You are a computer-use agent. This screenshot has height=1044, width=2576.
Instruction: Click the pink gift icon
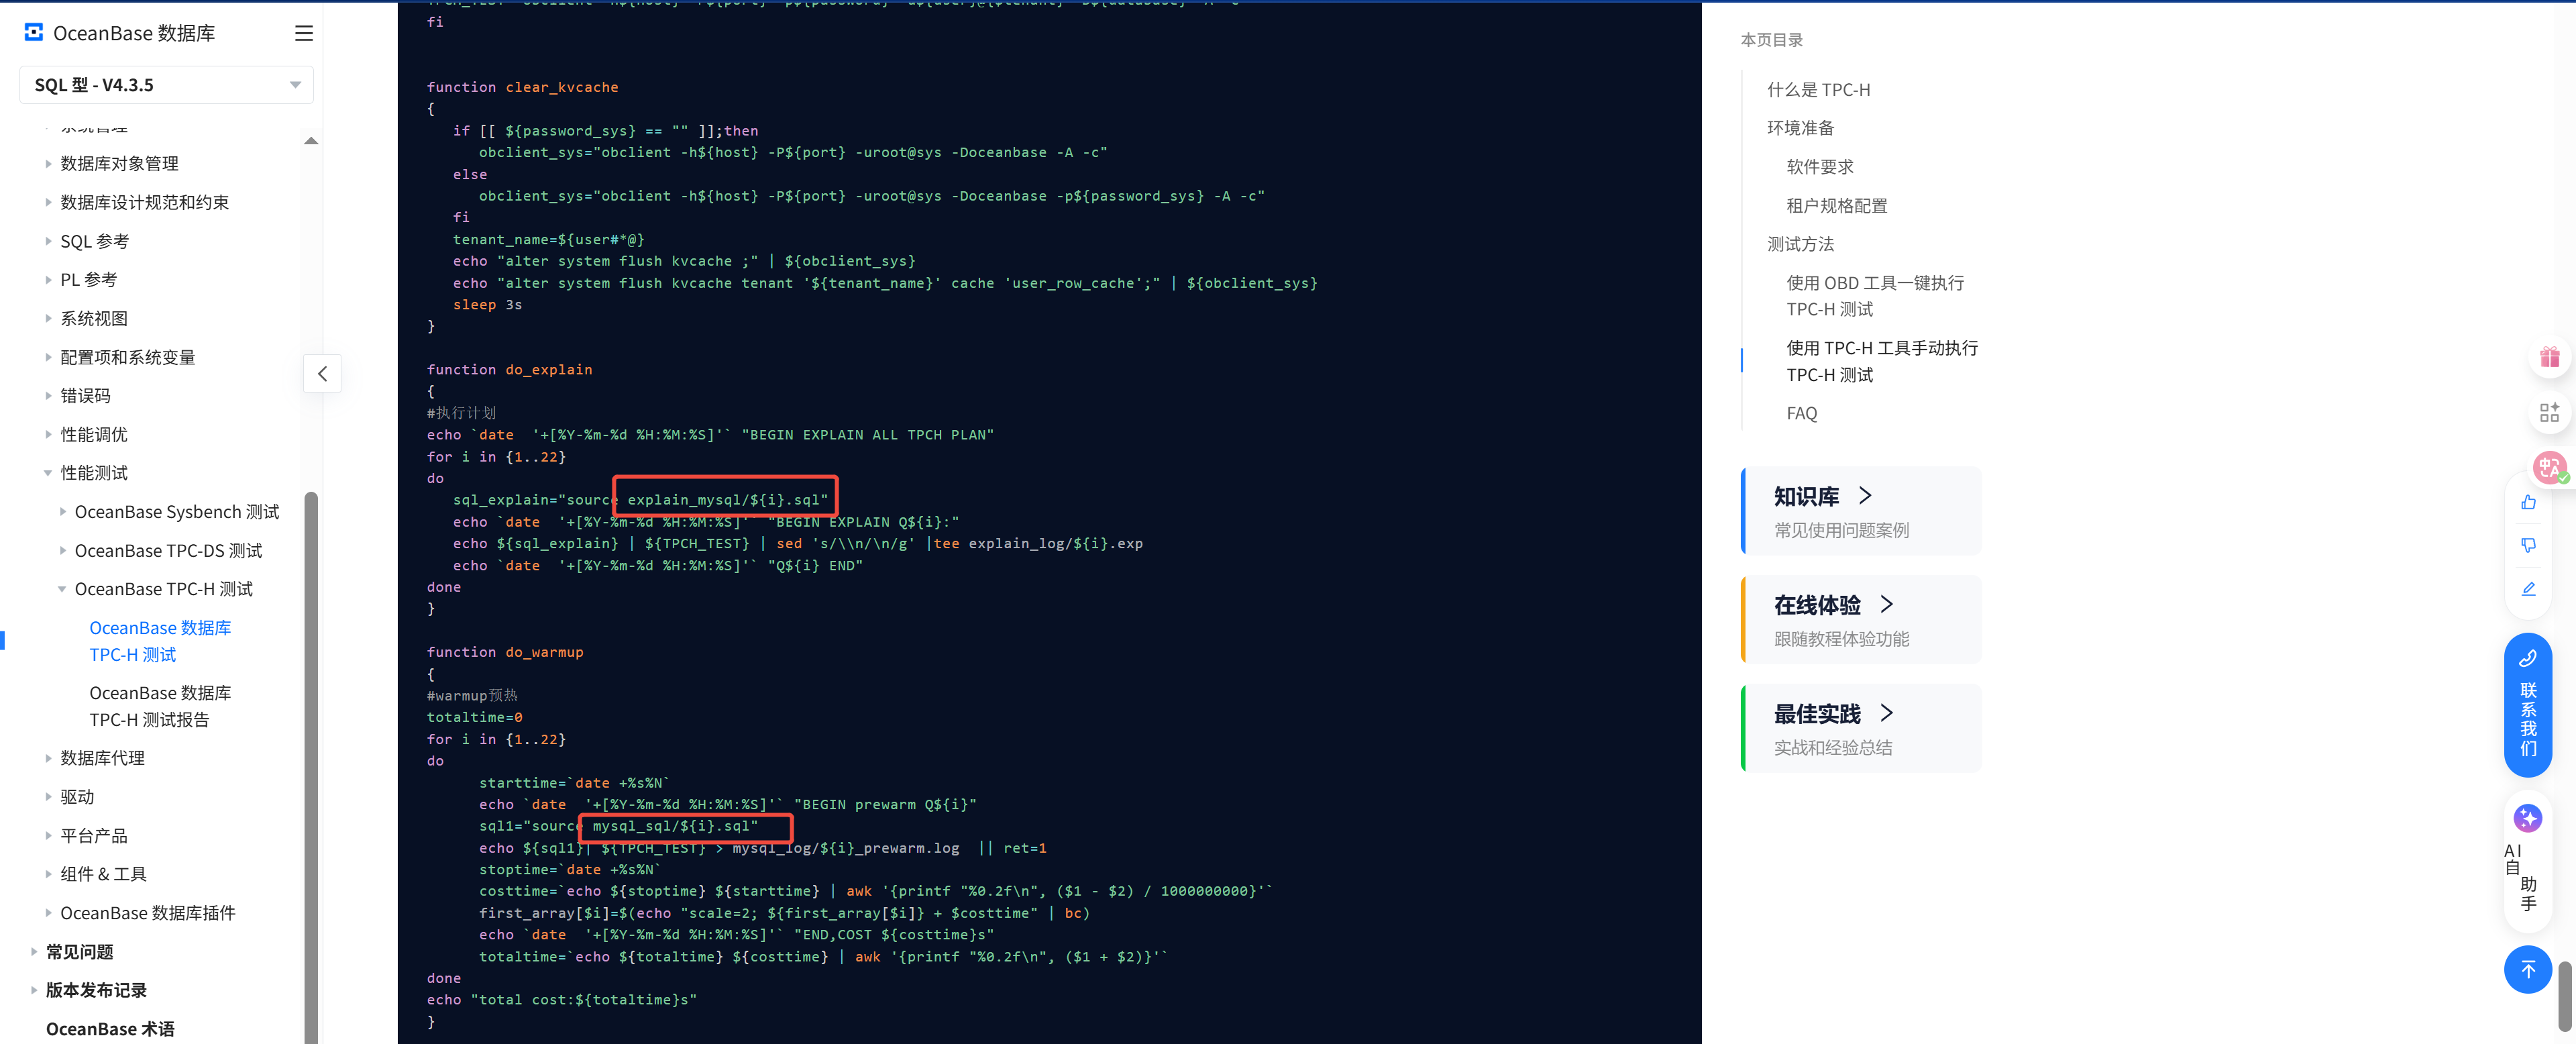[x=2549, y=357]
